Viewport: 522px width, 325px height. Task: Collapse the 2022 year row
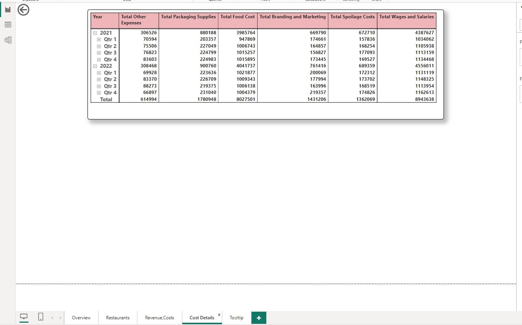(95, 66)
